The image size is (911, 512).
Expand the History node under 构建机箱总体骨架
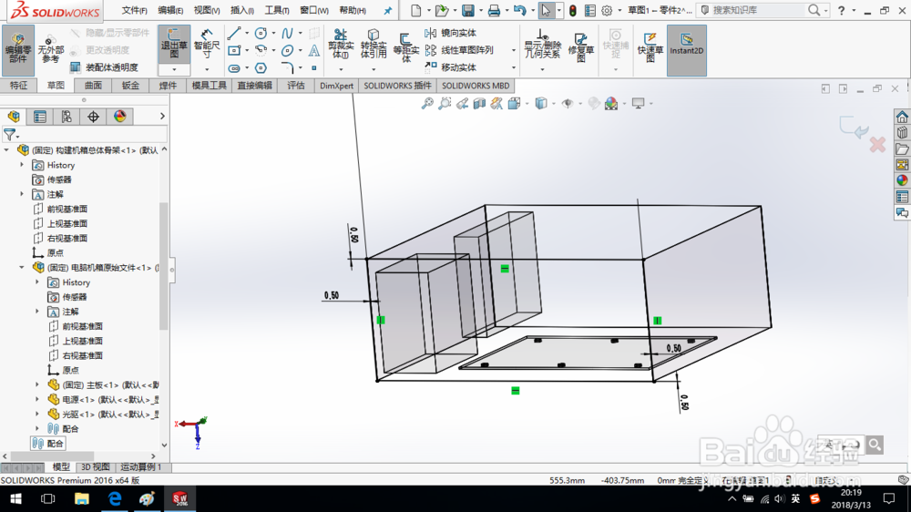tap(22, 165)
